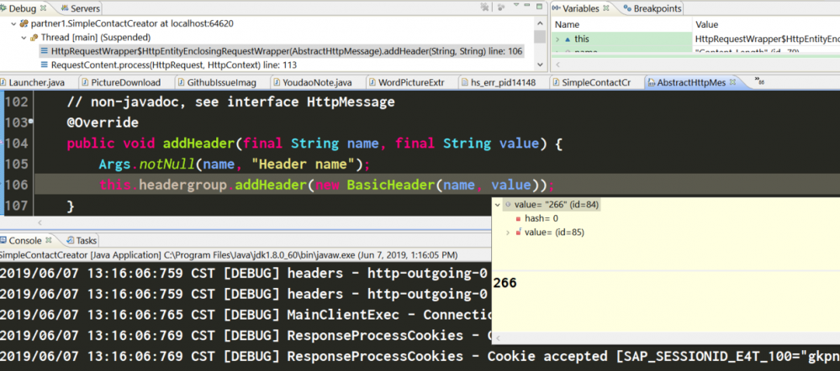Click the Thread [main] thread icon

click(34, 38)
